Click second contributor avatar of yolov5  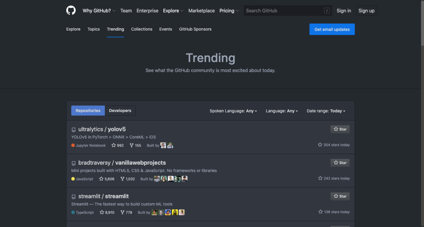pos(170,145)
